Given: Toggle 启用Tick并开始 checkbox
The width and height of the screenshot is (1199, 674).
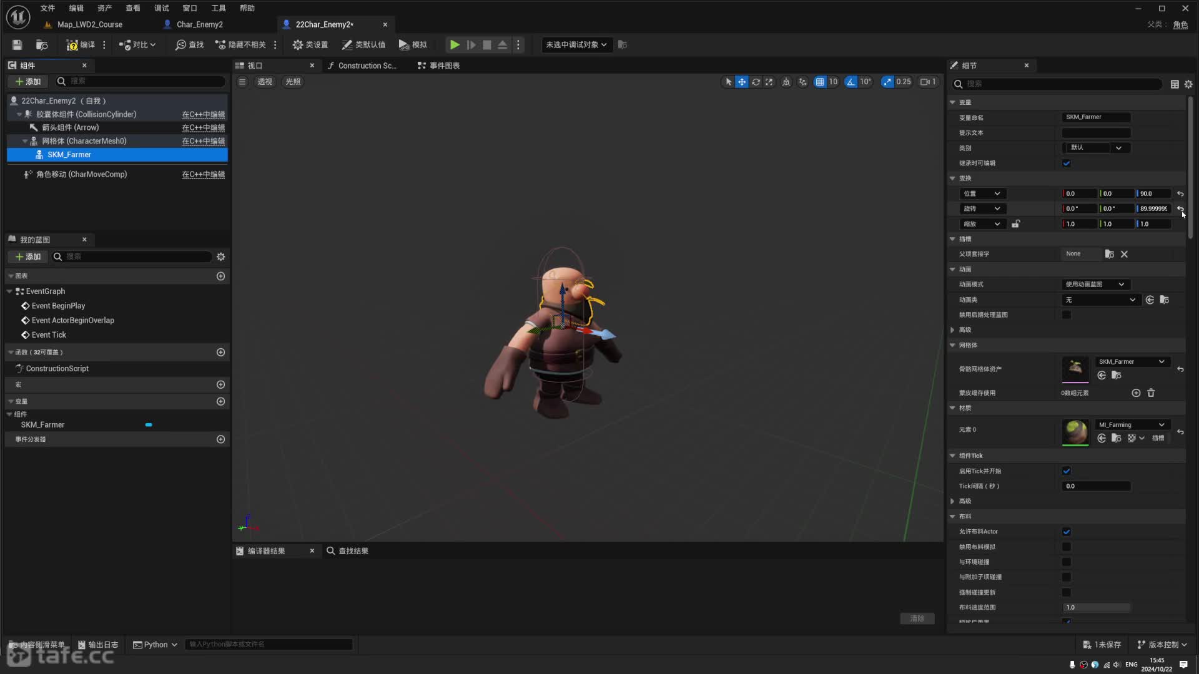Looking at the screenshot, I should click(1067, 471).
